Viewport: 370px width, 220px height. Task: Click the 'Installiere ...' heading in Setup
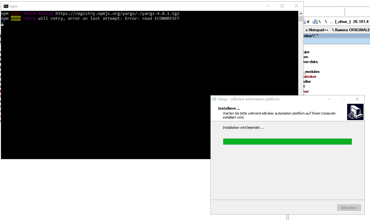point(229,108)
